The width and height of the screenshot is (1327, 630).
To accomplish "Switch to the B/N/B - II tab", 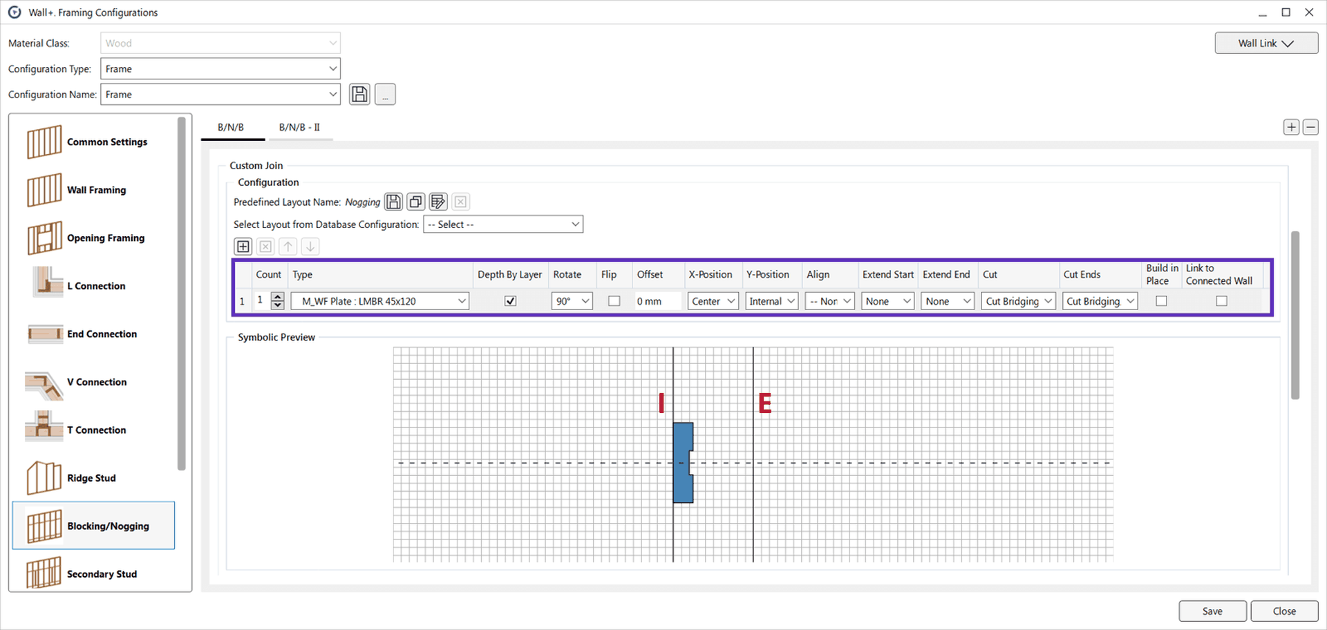I will (299, 128).
